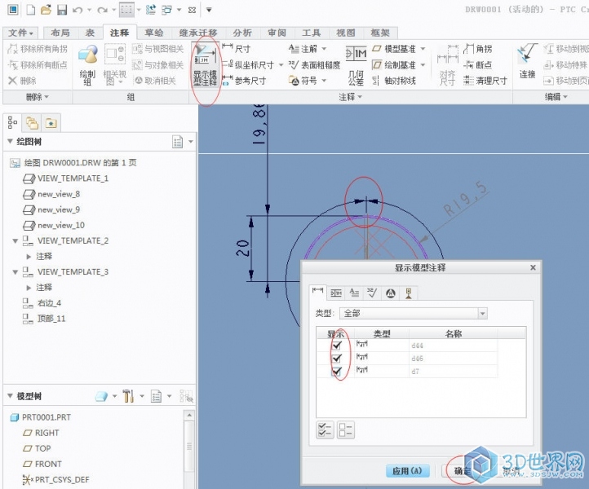This screenshot has height=489, width=589.
Task: Click the Break (断点) tool
Action: [477, 64]
